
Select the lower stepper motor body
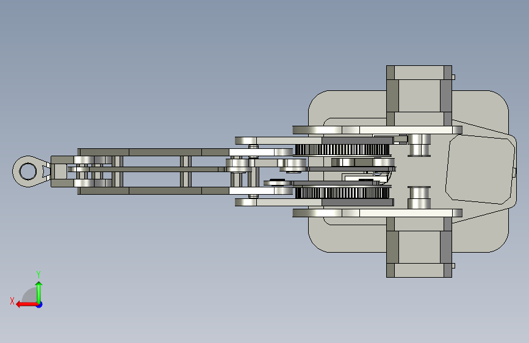pyautogui.click(x=419, y=247)
